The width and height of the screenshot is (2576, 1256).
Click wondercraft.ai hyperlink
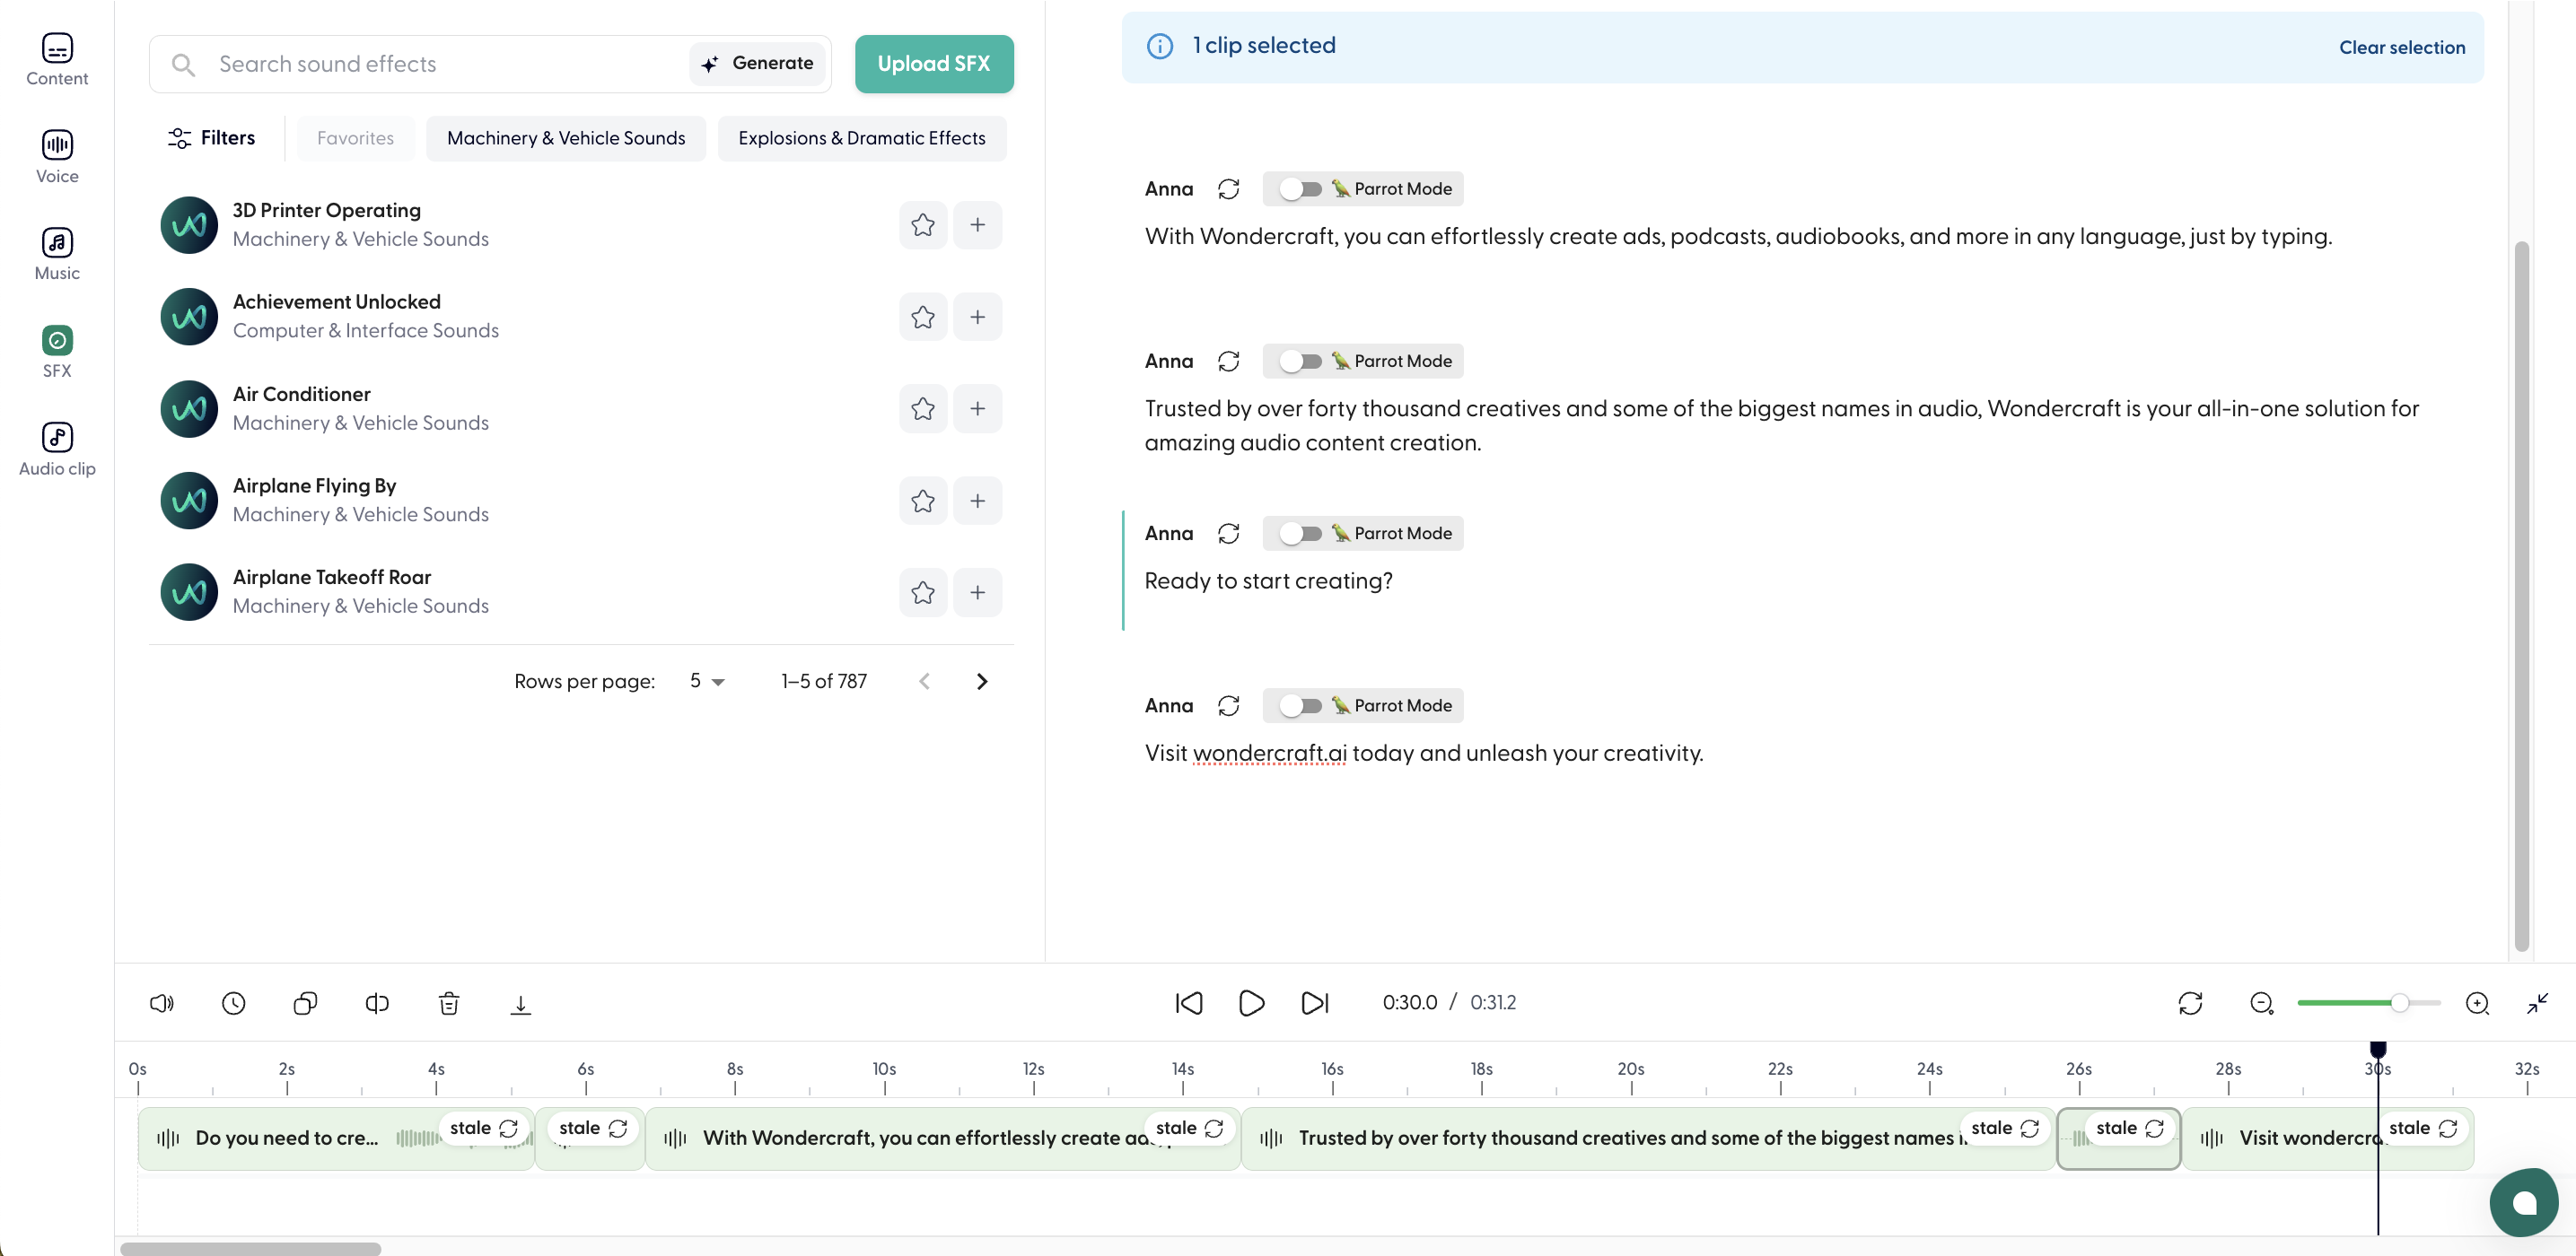pyautogui.click(x=1268, y=754)
